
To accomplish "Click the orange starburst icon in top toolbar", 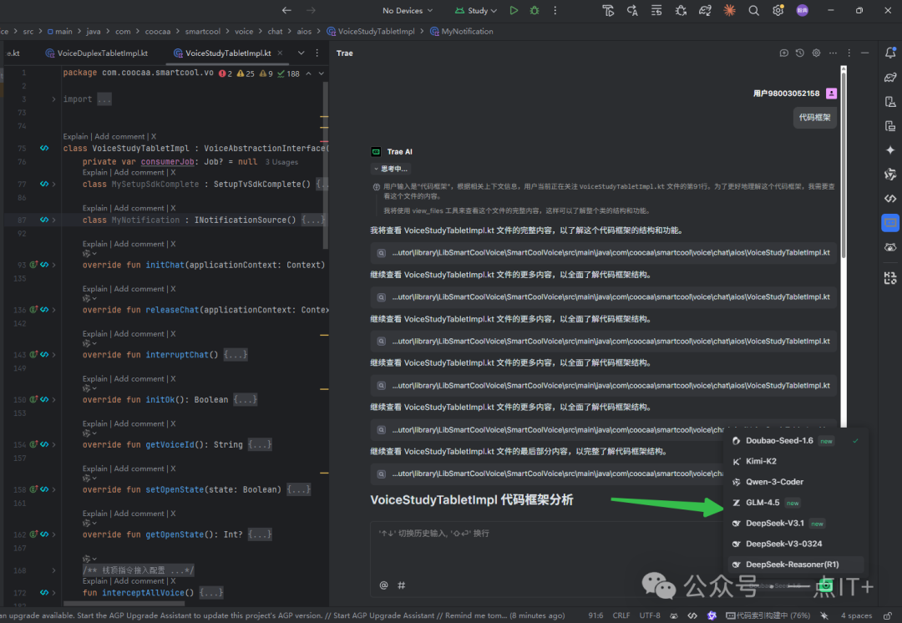I will point(729,10).
